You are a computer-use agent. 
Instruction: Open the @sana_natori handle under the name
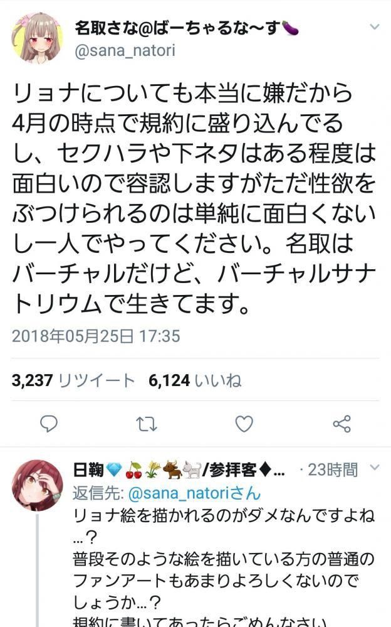125,51
